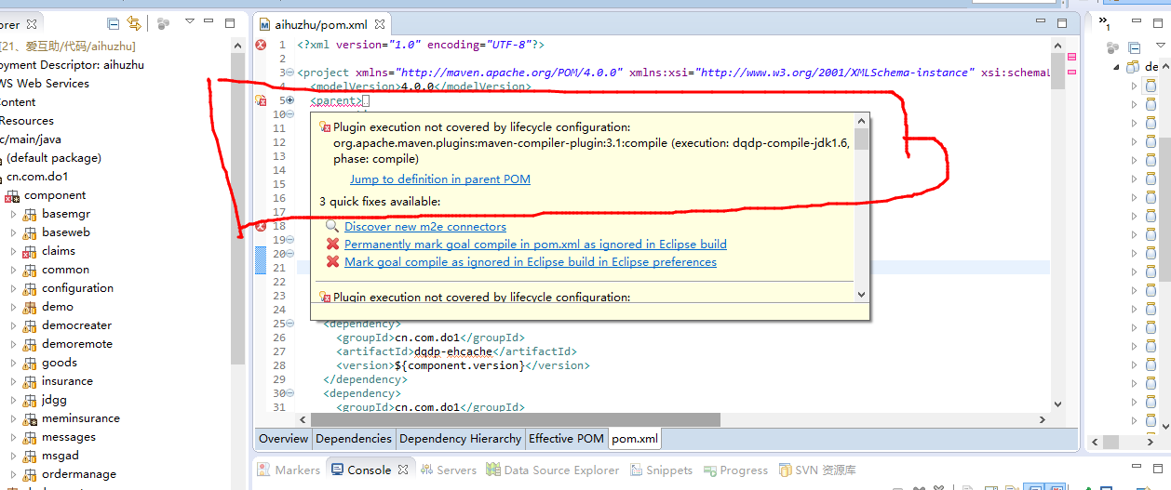
Task: Click quick-fix lightbulb marker on line 5
Action: 261,100
